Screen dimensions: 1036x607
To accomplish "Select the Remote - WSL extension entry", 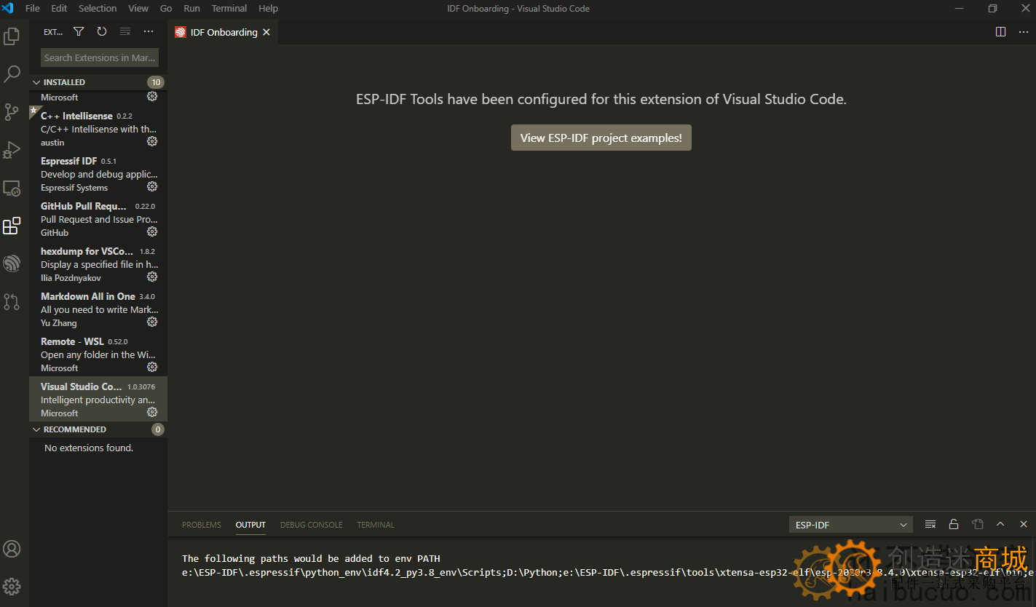I will [98, 354].
